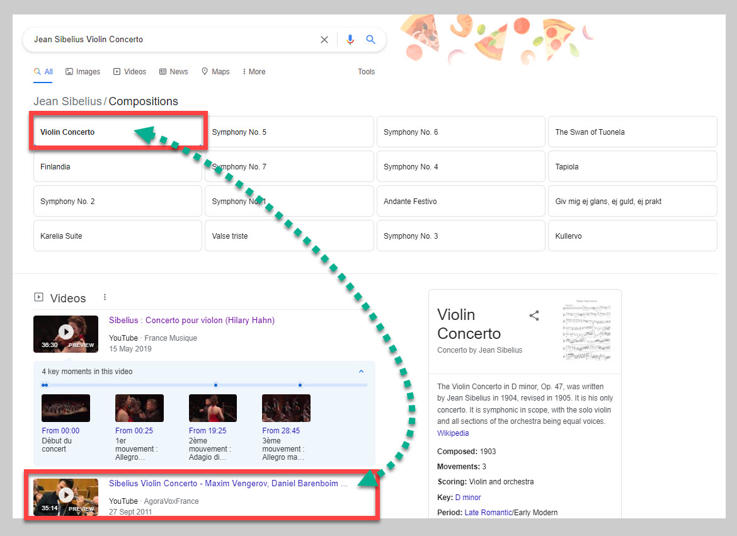Open the Wikipedia link in knowledge panel

click(x=453, y=433)
